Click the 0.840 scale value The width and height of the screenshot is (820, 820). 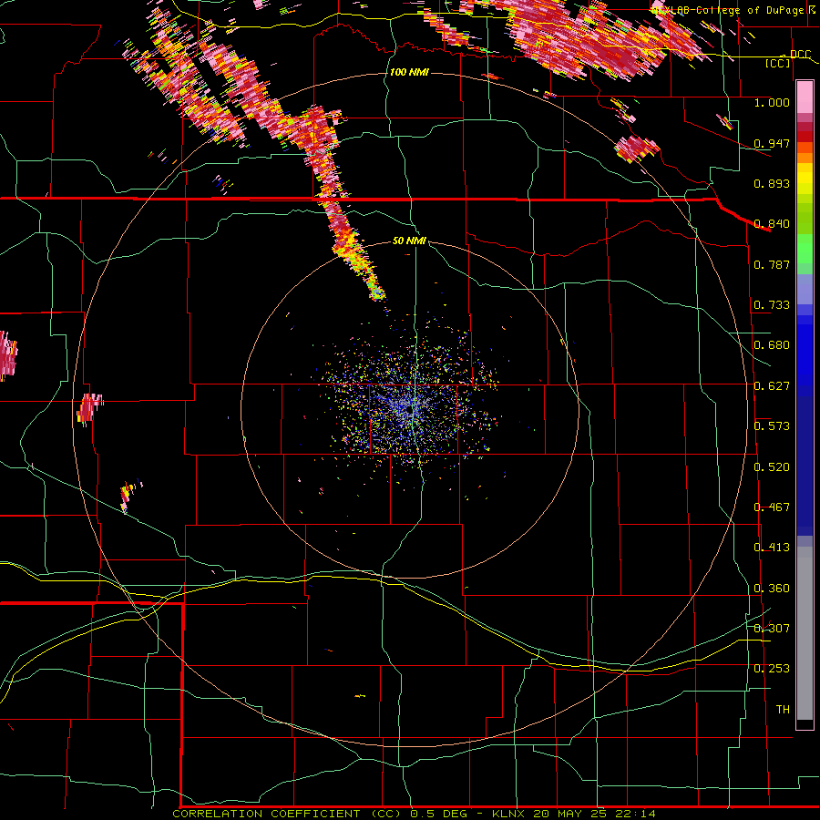click(772, 224)
